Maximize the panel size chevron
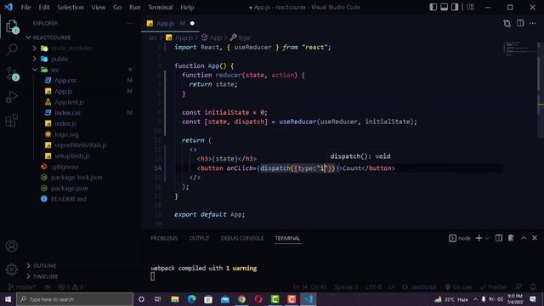544x306 pixels. (x=524, y=238)
